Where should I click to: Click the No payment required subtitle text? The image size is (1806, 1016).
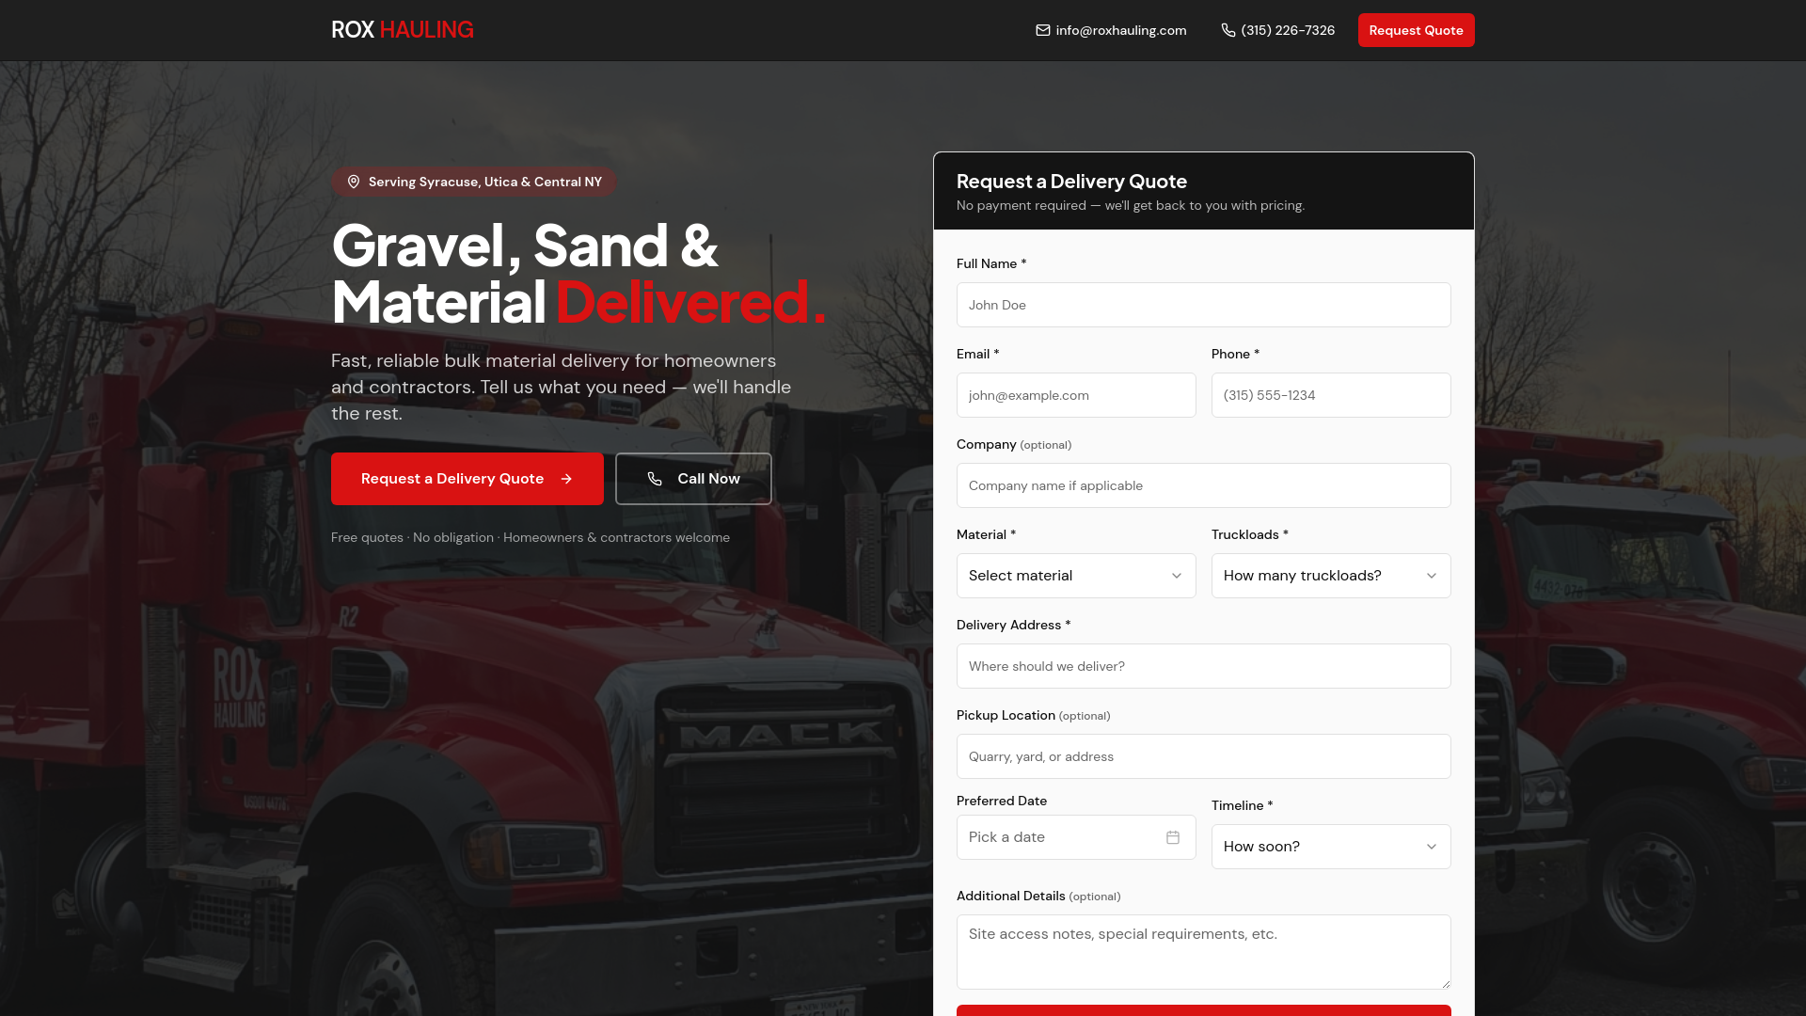(1131, 205)
